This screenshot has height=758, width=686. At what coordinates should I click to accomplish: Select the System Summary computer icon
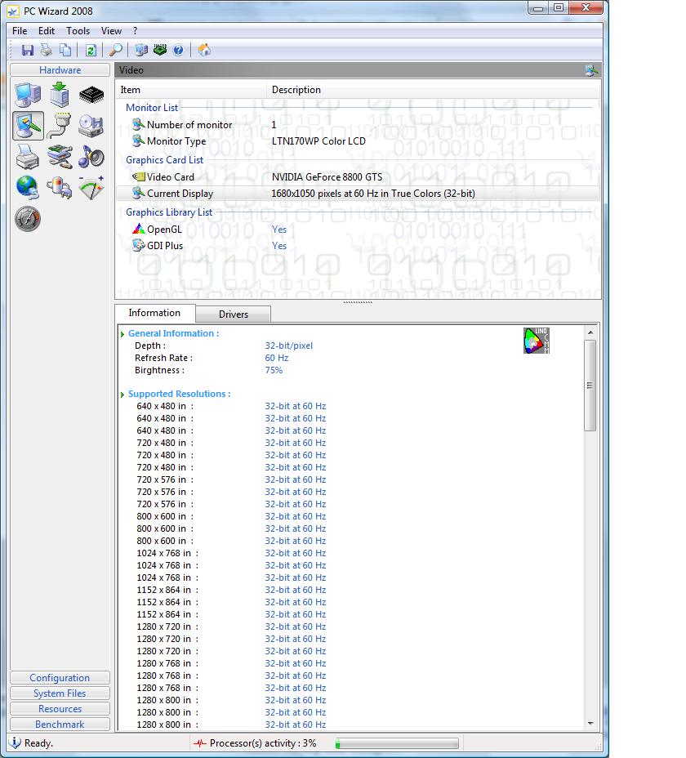click(x=28, y=95)
